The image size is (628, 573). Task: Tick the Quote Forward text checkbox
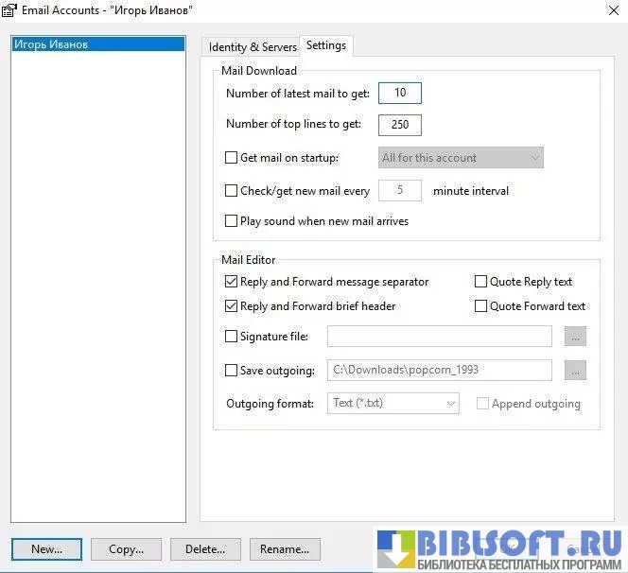(481, 306)
